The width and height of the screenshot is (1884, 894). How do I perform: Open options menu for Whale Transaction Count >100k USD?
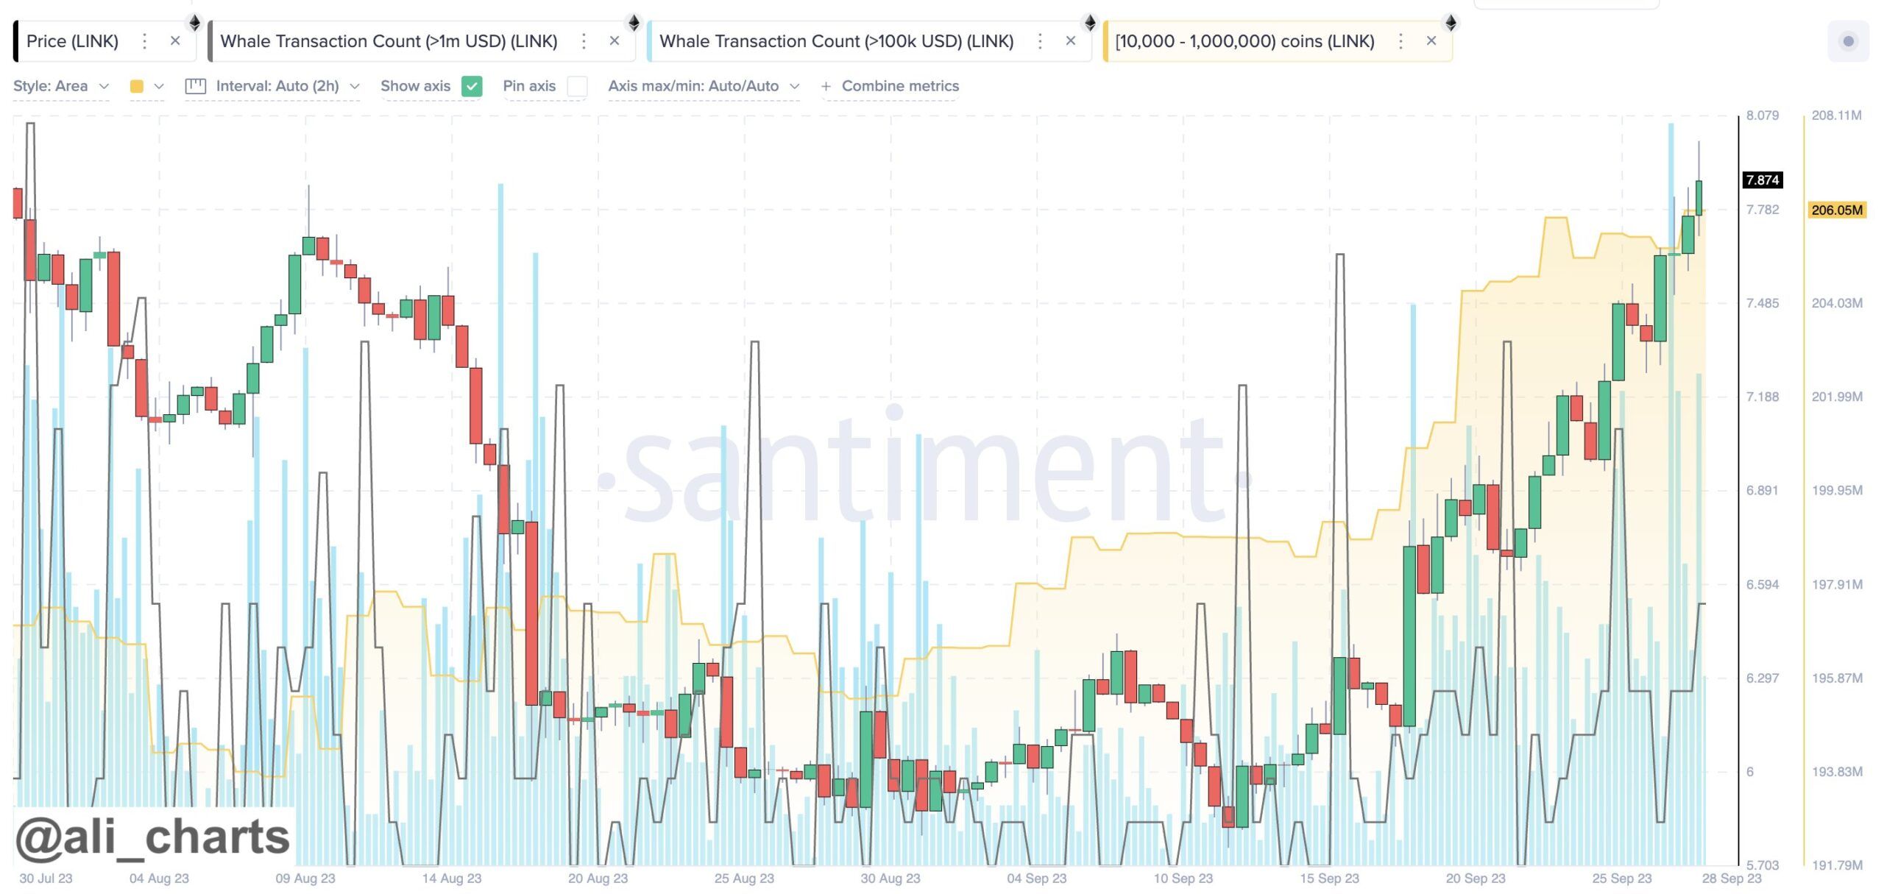tap(1040, 41)
